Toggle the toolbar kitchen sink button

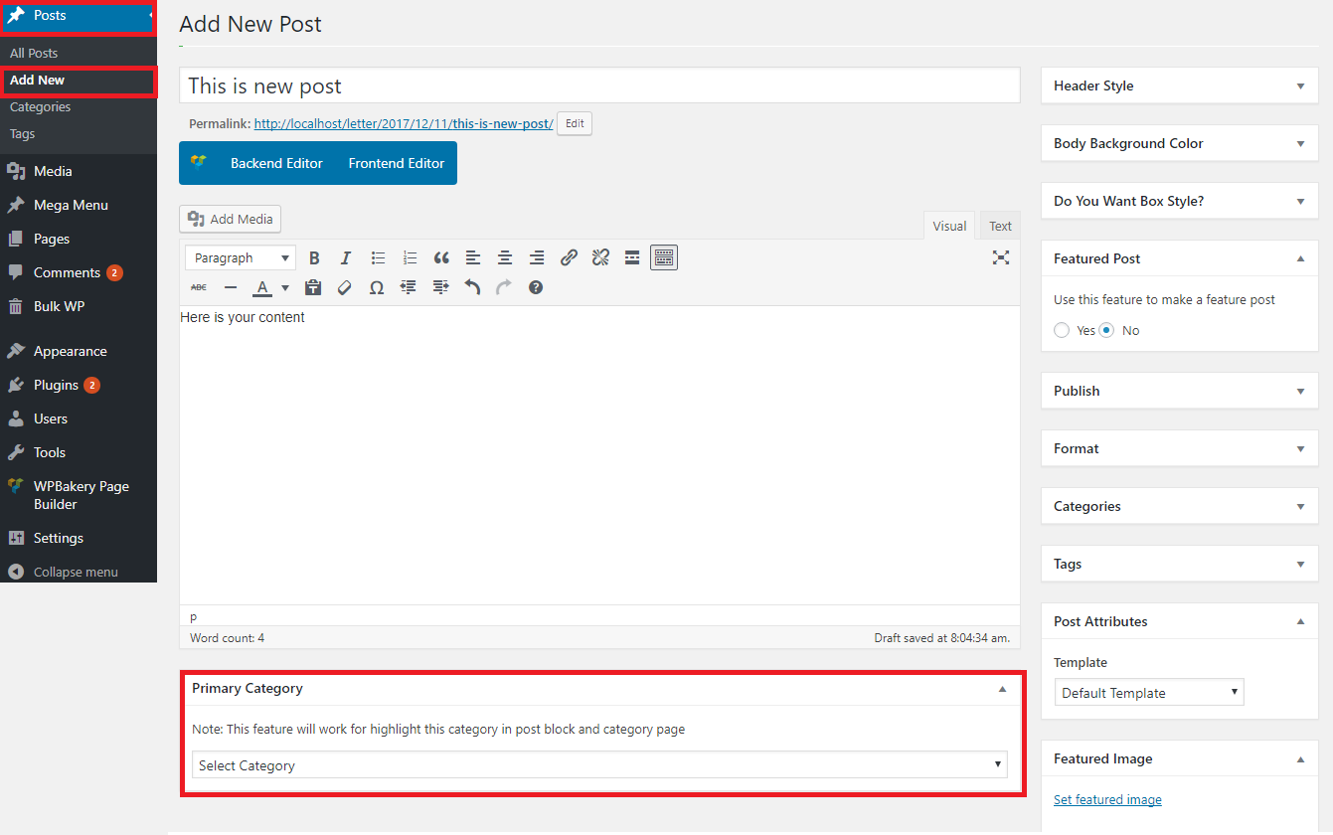tap(664, 258)
